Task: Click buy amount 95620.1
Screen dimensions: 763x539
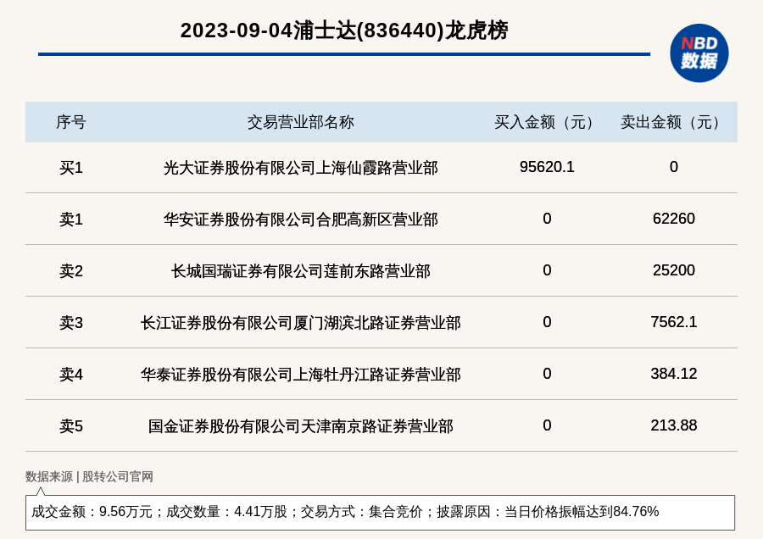Action: point(547,167)
